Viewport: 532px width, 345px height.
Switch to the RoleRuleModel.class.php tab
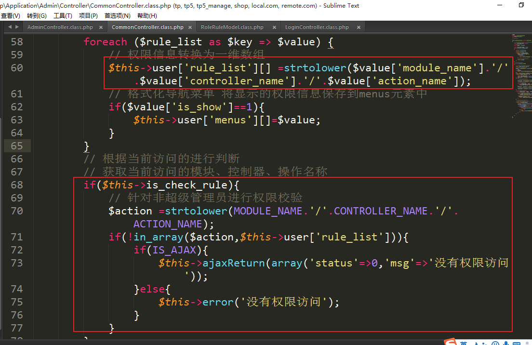(x=232, y=27)
